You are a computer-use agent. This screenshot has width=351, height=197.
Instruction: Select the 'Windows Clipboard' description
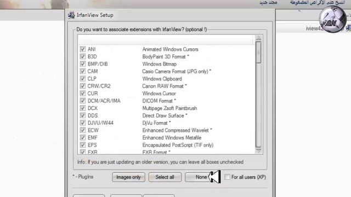[x=162, y=79]
